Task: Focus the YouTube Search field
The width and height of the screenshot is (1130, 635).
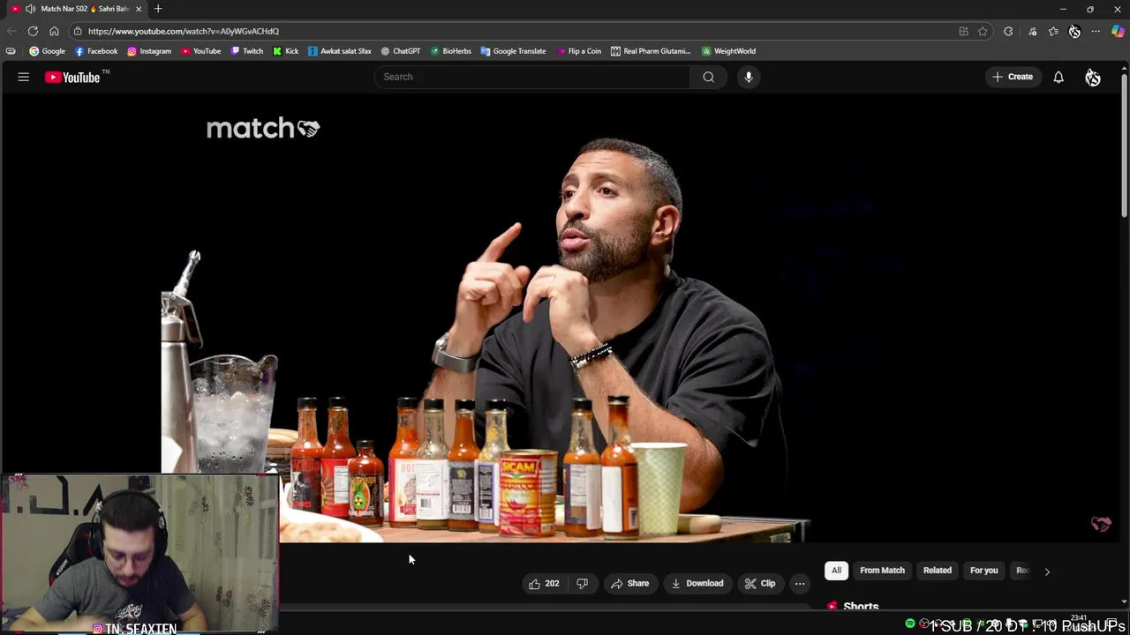Action: [x=532, y=77]
